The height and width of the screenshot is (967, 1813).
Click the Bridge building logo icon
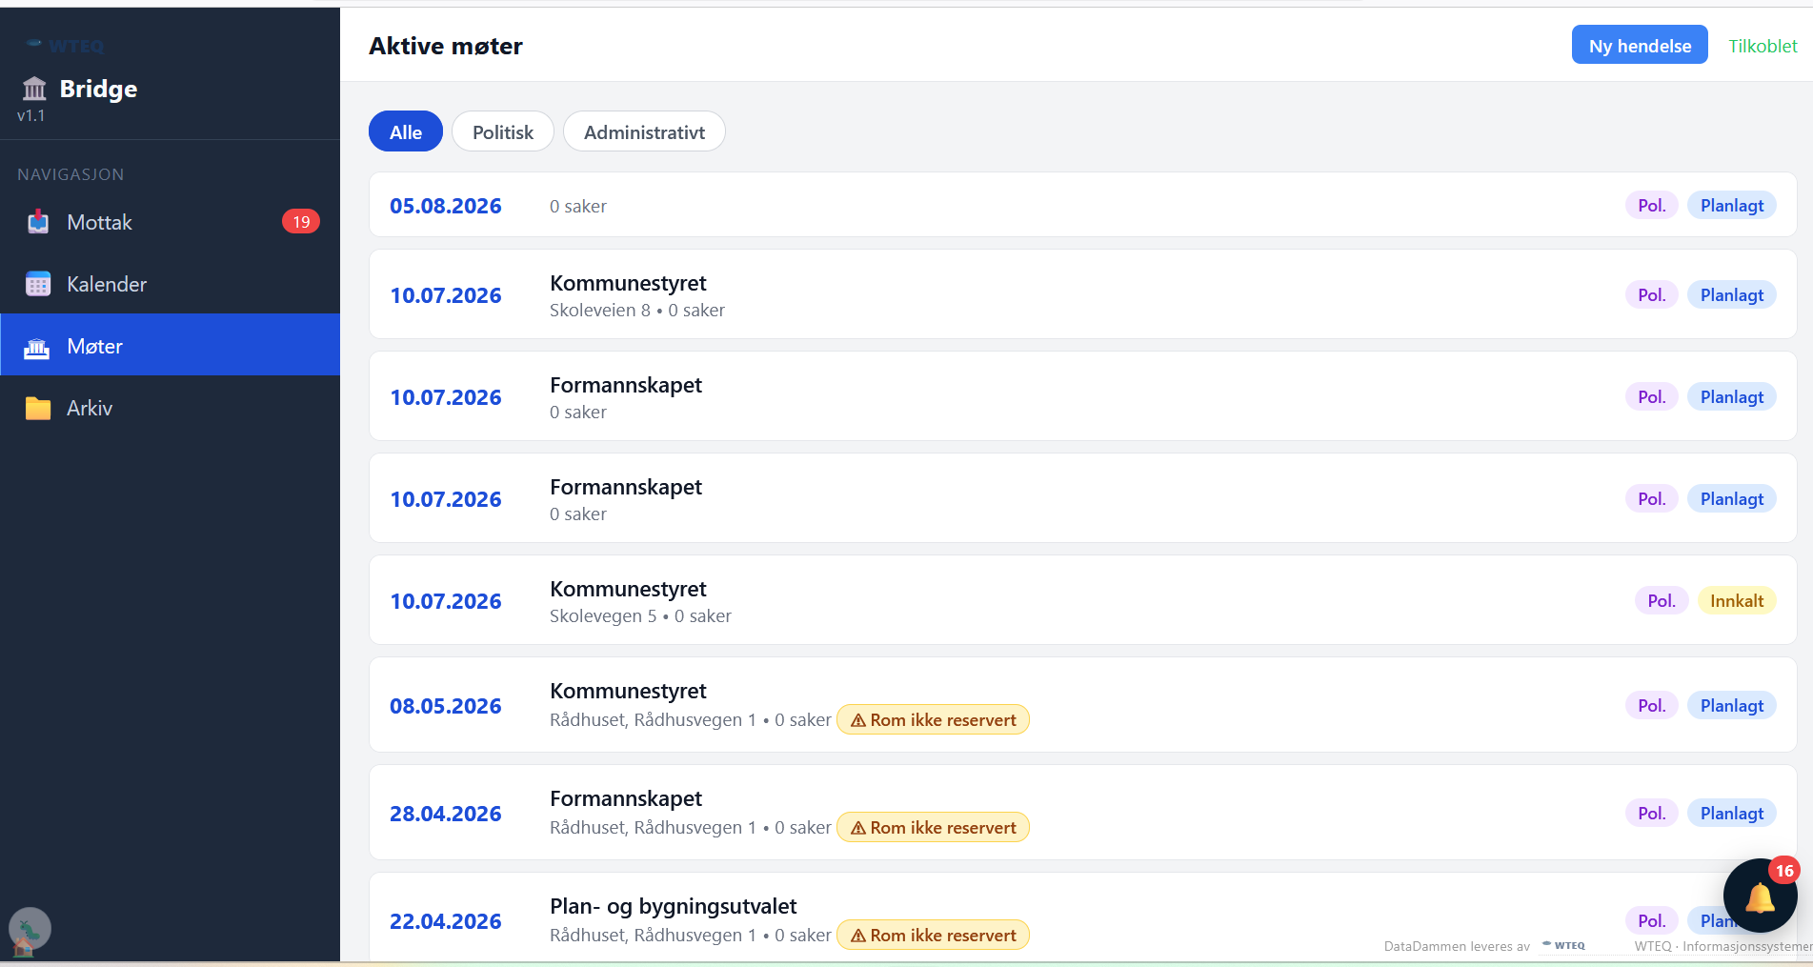coord(34,89)
